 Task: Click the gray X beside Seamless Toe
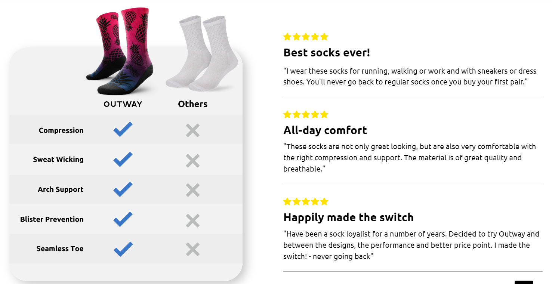click(x=193, y=249)
